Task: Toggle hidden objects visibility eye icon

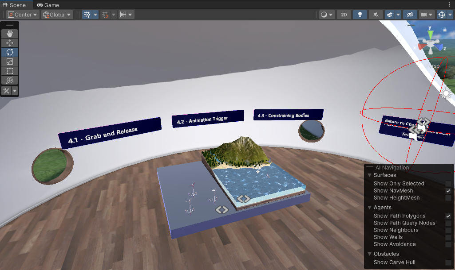Action: coord(410,15)
